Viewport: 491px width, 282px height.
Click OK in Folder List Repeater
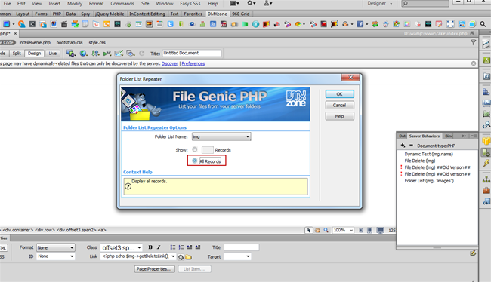(339, 93)
